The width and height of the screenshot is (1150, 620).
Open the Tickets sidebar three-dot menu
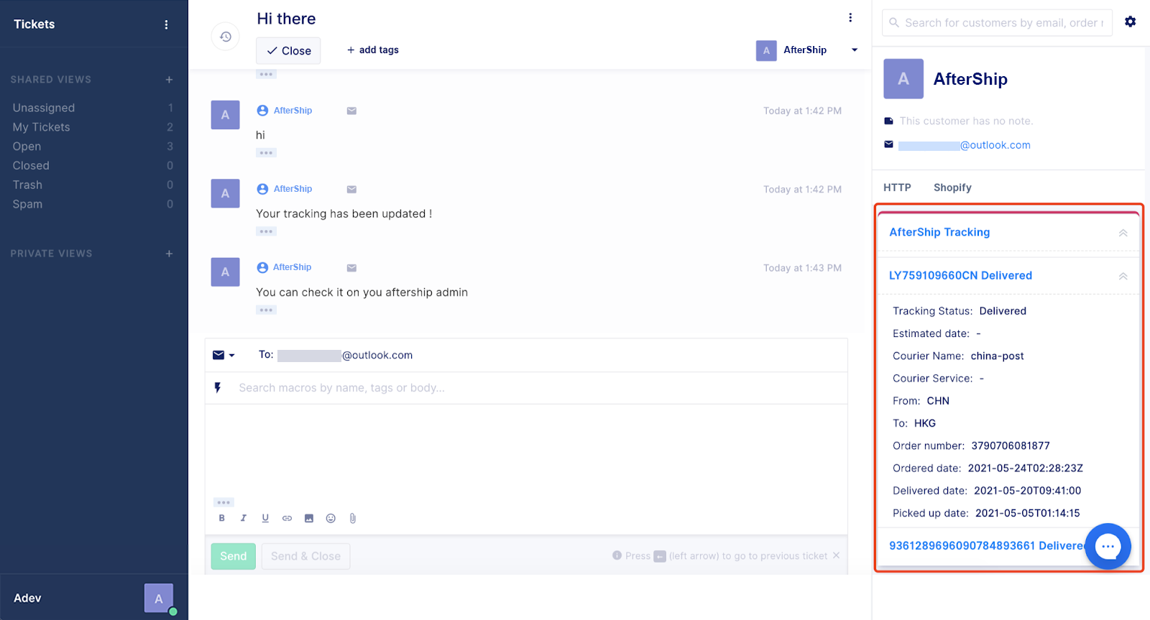click(x=166, y=24)
